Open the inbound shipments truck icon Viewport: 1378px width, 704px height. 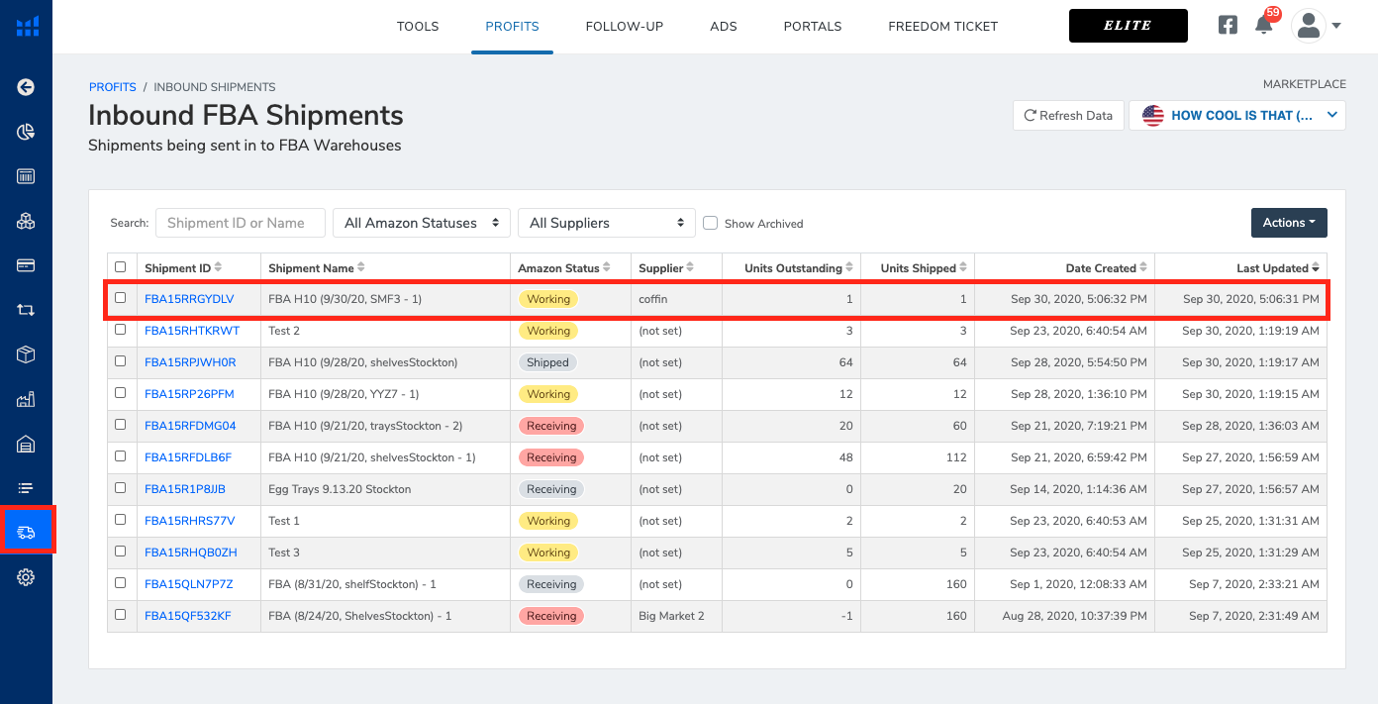[x=27, y=532]
